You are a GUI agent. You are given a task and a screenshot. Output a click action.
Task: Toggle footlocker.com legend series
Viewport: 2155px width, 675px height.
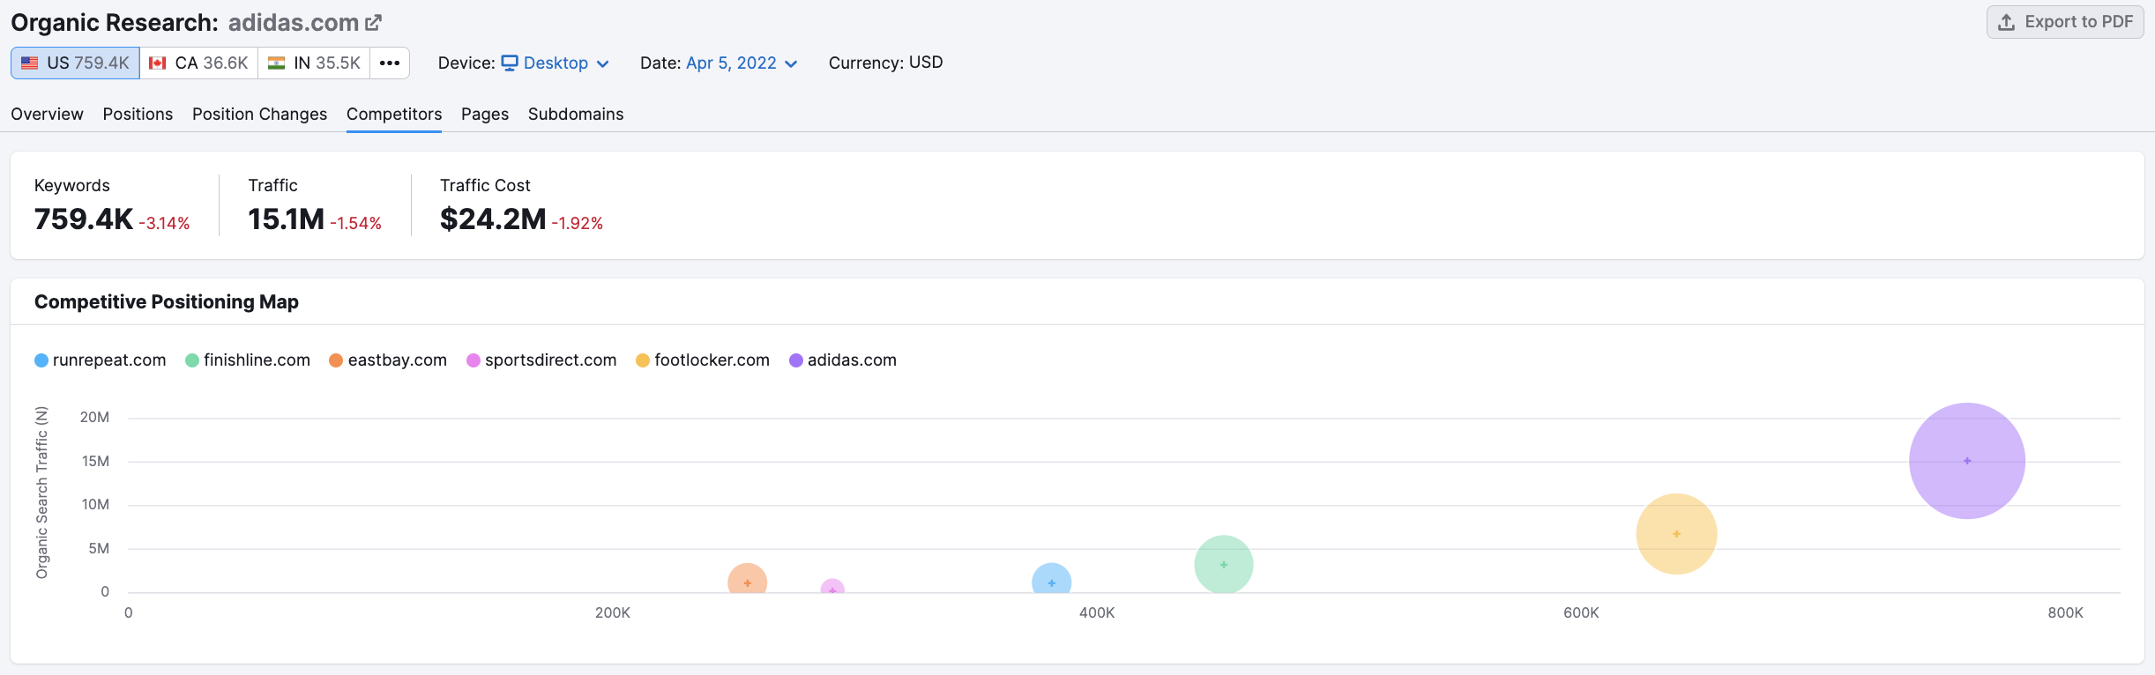pos(703,360)
